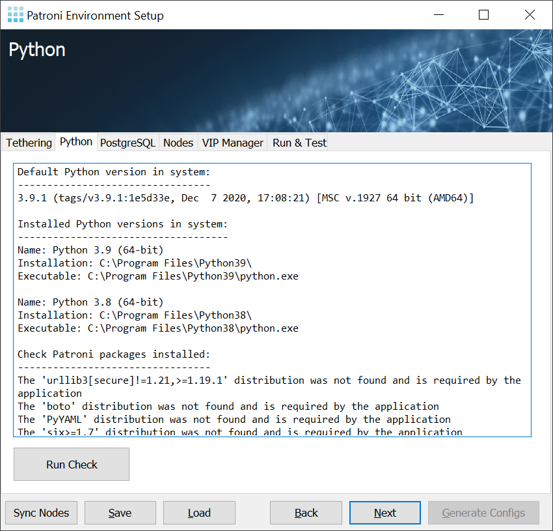The image size is (553, 531).
Task: Click the 'boto' distribution not found message
Action: [228, 407]
